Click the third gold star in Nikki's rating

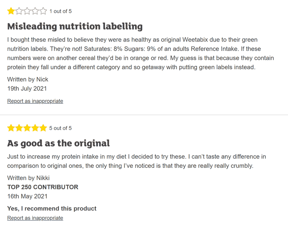27,128
